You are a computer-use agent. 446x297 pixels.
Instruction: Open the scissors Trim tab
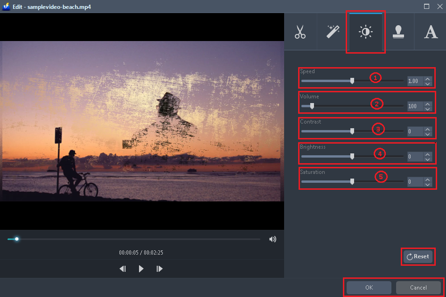coord(300,32)
